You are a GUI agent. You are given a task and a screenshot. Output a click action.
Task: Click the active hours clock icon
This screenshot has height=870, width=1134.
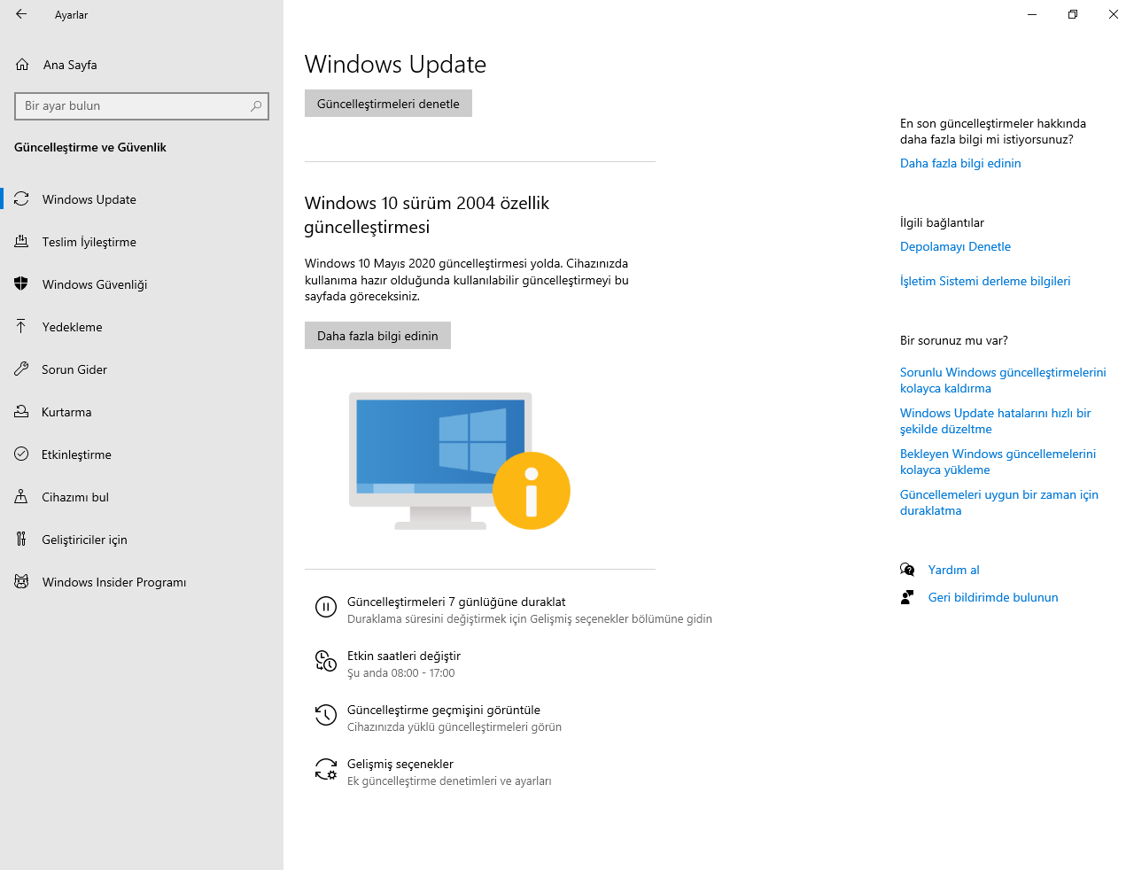click(x=326, y=661)
